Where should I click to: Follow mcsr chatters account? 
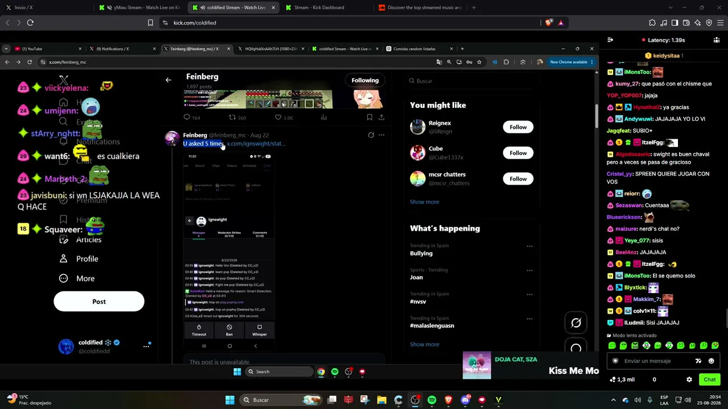tap(518, 179)
